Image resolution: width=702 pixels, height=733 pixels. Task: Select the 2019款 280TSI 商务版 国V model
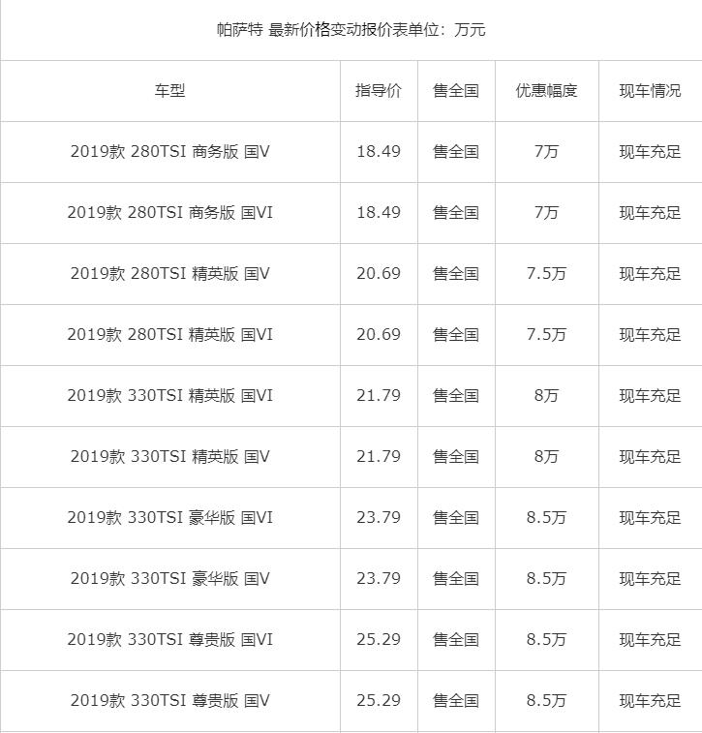(x=169, y=152)
